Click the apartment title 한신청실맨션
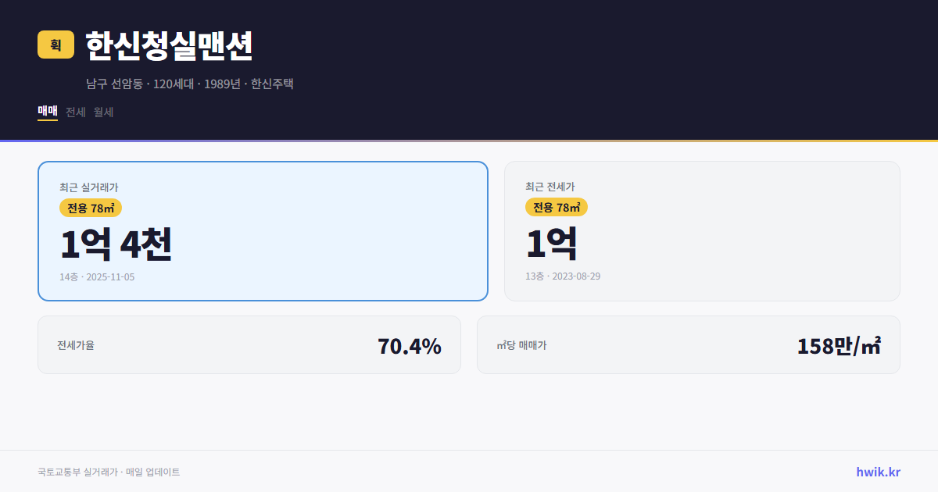 tap(168, 47)
